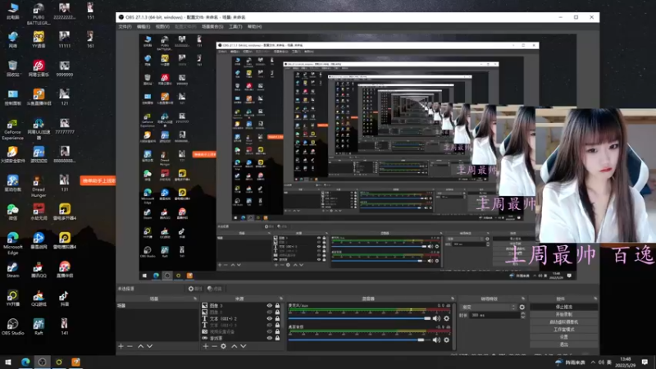Open transition properties gear icon
Image resolution: width=656 pixels, height=369 pixels.
[x=522, y=307]
